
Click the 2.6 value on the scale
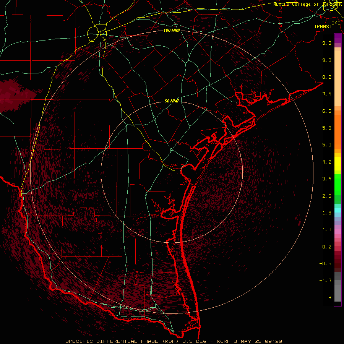[x=327, y=196]
